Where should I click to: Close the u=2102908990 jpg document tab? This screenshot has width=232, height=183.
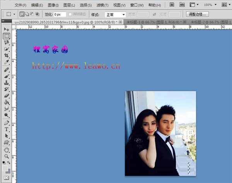(x=120, y=22)
